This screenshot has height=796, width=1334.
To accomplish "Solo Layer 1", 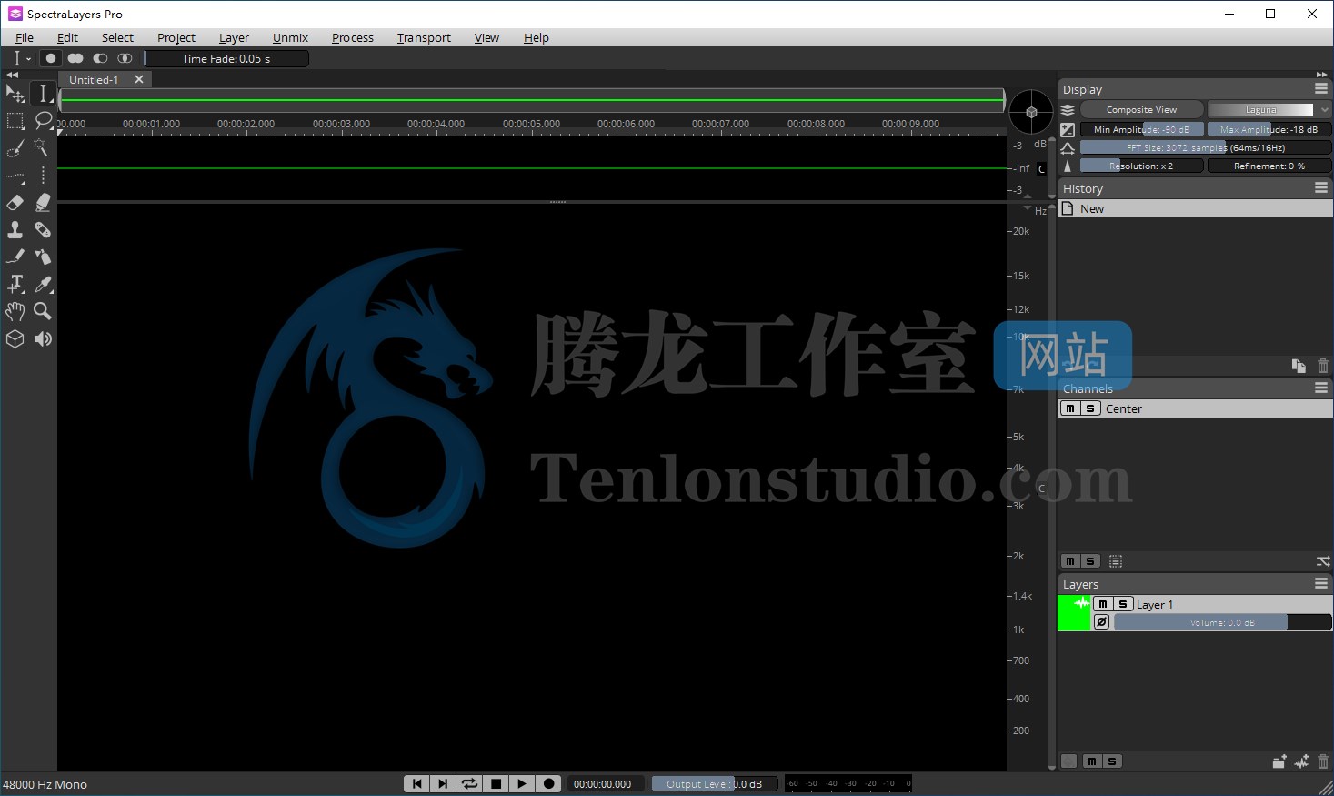I will 1123,604.
